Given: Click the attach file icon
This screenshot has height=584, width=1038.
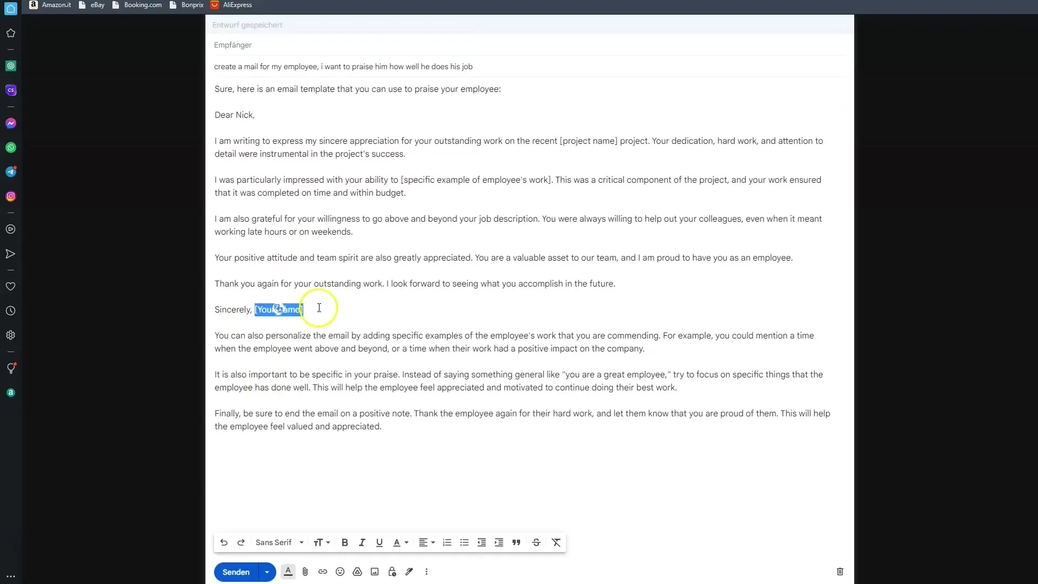Looking at the screenshot, I should tap(305, 572).
